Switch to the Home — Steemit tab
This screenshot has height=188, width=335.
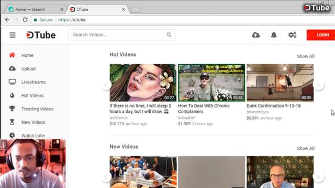coord(35,9)
